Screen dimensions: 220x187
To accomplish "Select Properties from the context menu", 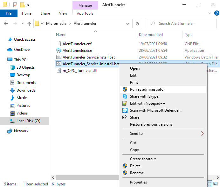I will click(138, 182).
